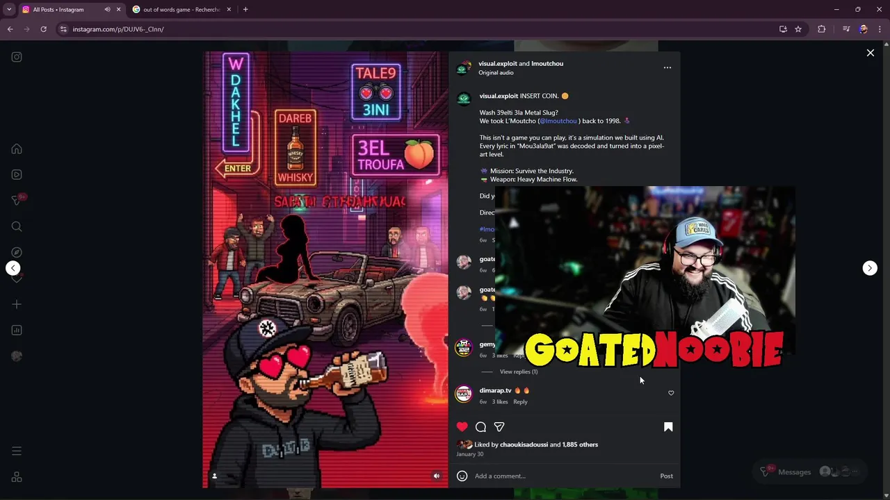This screenshot has height=500, width=890.
Task: Open Search in the sidebar
Action: point(17,226)
